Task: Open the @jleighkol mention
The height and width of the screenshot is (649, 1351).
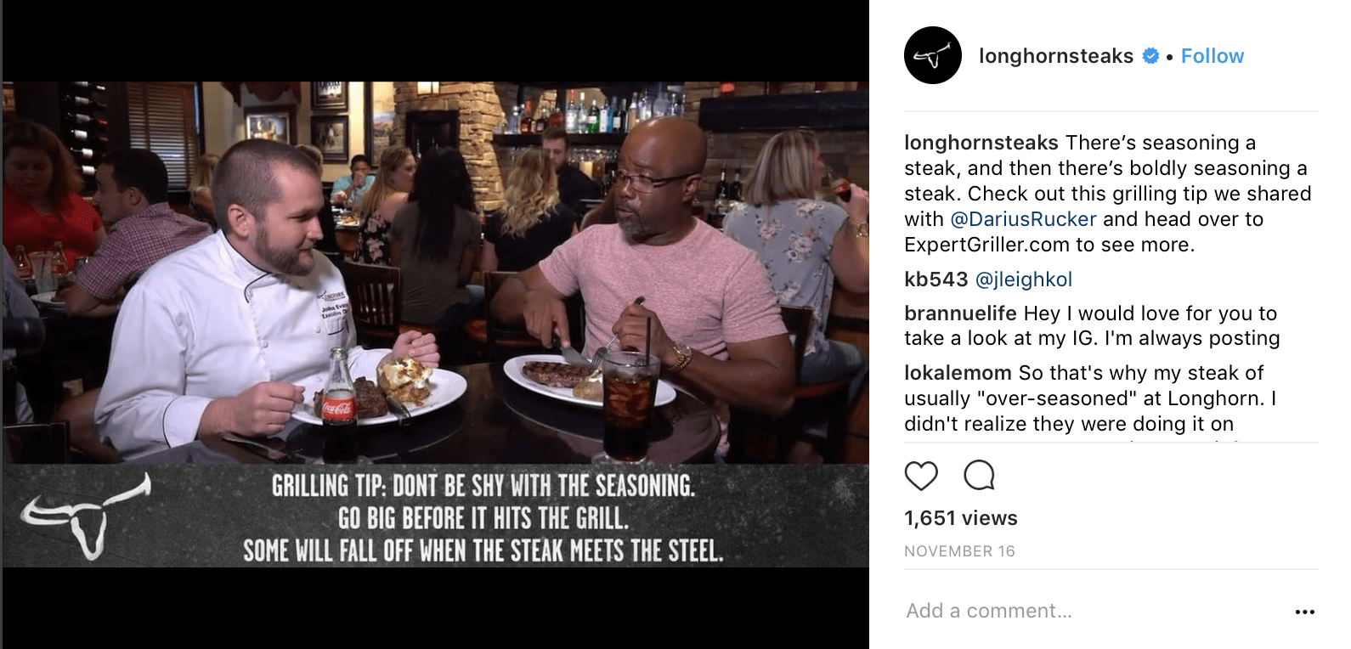Action: [x=1024, y=279]
